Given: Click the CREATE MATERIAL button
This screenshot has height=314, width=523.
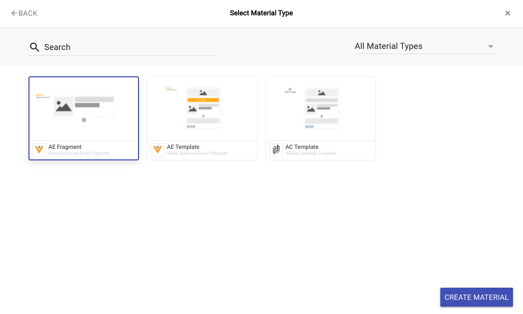Looking at the screenshot, I should click(x=476, y=297).
